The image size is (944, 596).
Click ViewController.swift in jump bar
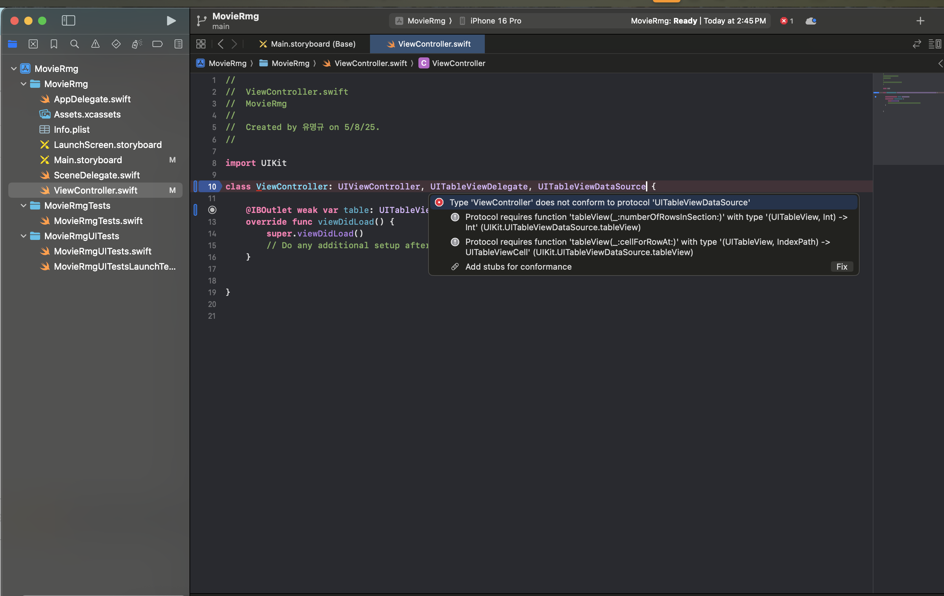365,63
